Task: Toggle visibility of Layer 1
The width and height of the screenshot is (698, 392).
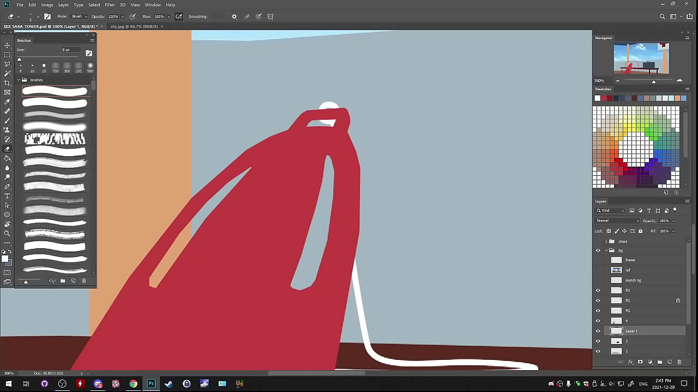Action: coord(598,331)
